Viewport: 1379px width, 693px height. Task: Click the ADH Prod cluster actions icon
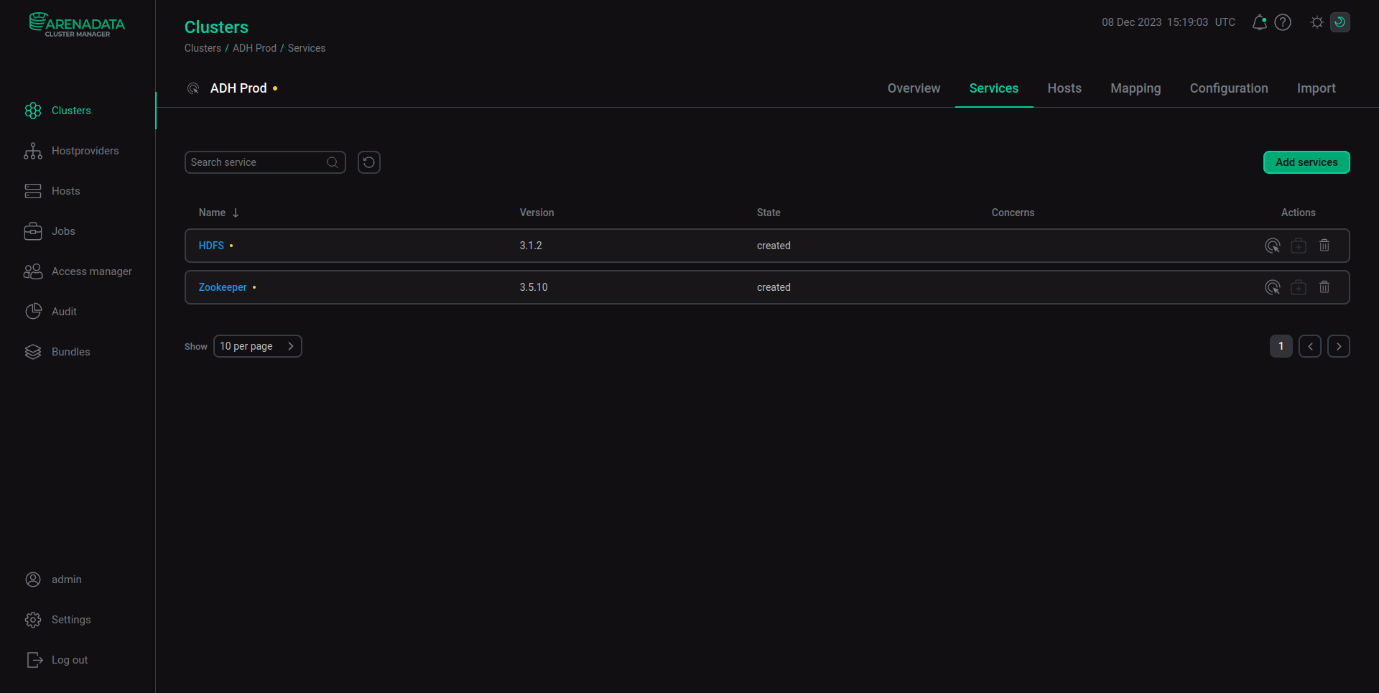coord(193,88)
